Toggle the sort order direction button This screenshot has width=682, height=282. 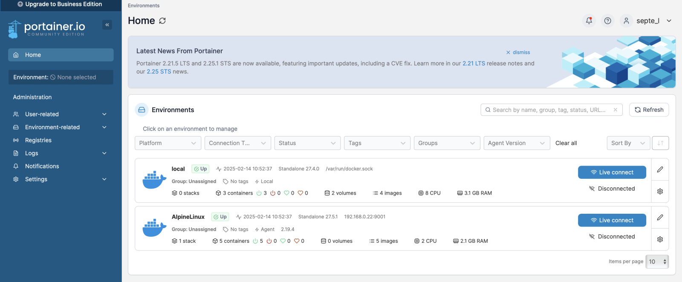[660, 143]
